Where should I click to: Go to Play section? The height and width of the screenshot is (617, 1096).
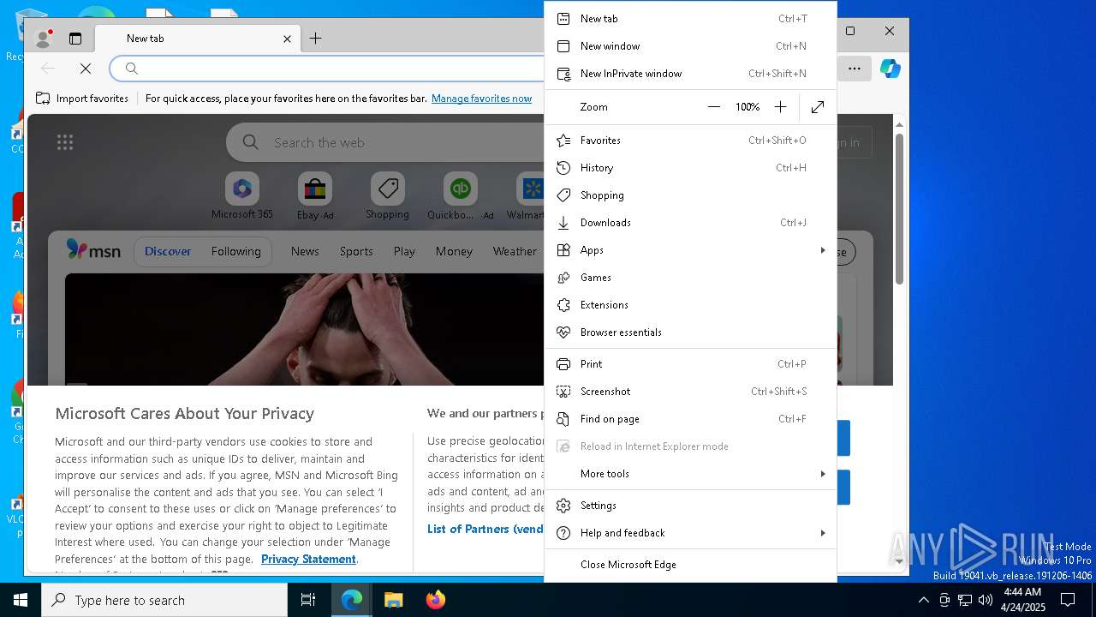(404, 251)
